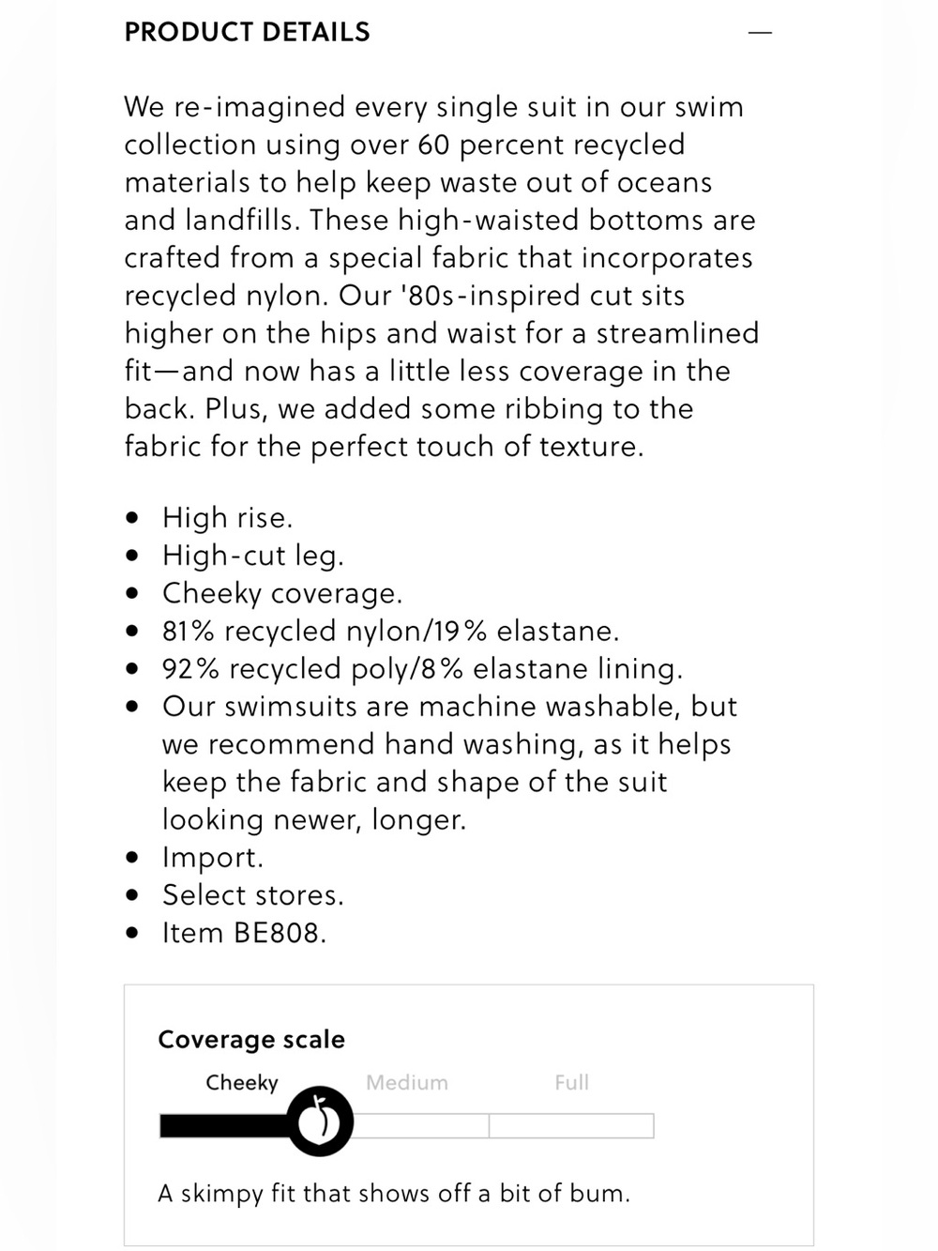Click the filled Cheeky segment of bar
Image resolution: width=938 pixels, height=1251 pixels.
[225, 1125]
